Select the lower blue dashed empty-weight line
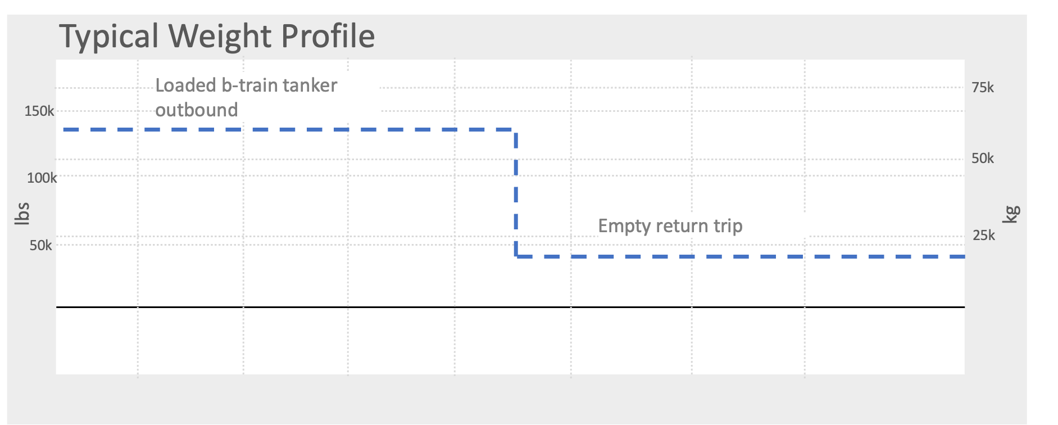1058x425 pixels. click(741, 256)
